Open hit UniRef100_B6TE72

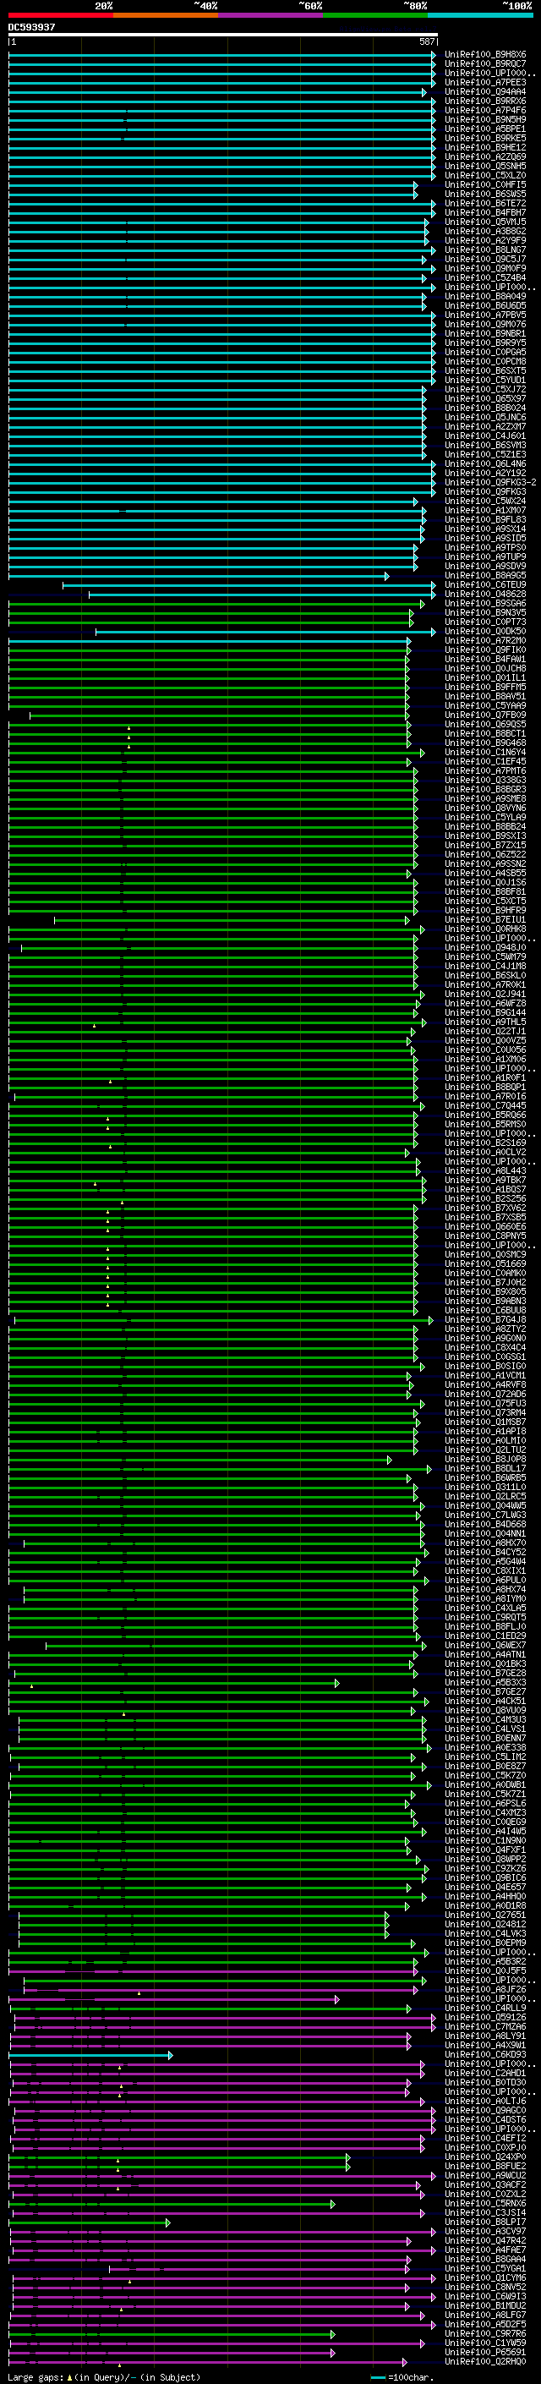485,204
